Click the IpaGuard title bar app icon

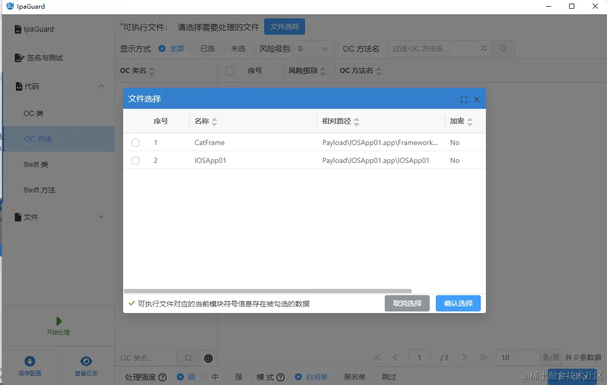point(10,6)
